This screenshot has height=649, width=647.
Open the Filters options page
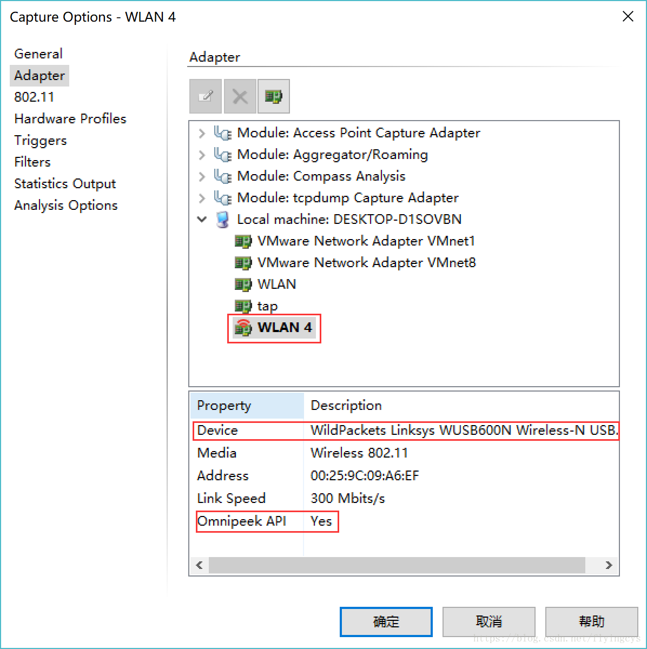[x=32, y=162]
